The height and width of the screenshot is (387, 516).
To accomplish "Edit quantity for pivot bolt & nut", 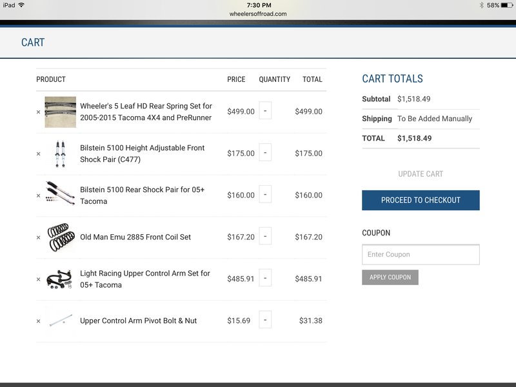I will (265, 319).
